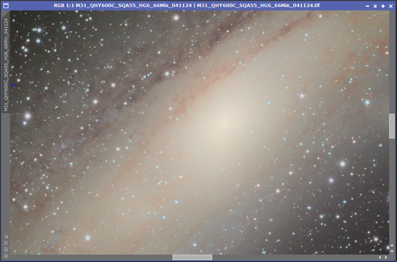Click the overlapping squares duplicate icon

pos(6,249)
